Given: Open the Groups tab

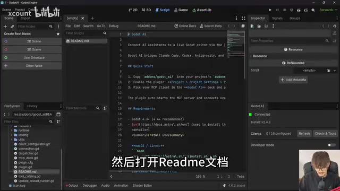Looking at the screenshot, I should (295, 18).
